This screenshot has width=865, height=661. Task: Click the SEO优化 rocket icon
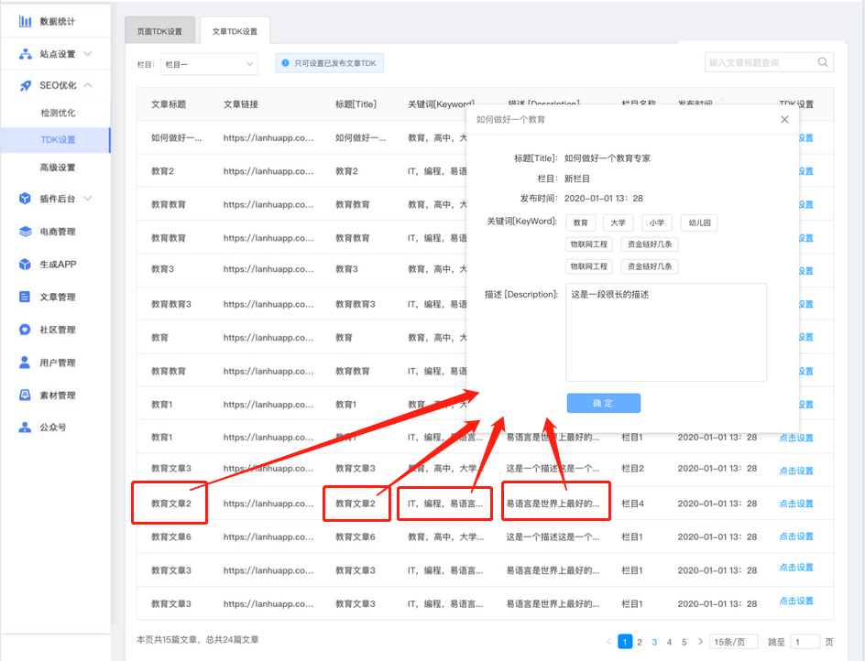(x=25, y=85)
